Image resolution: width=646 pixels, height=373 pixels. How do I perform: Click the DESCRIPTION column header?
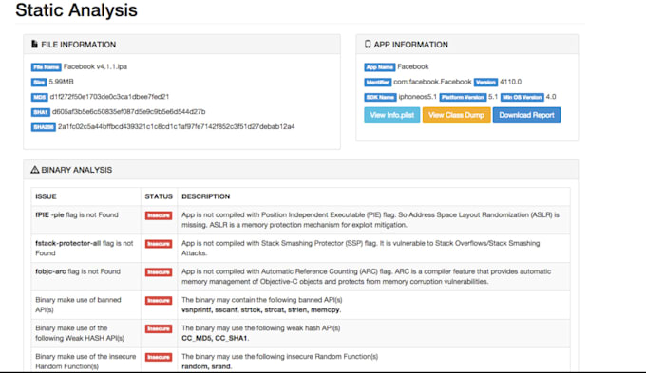tap(205, 196)
